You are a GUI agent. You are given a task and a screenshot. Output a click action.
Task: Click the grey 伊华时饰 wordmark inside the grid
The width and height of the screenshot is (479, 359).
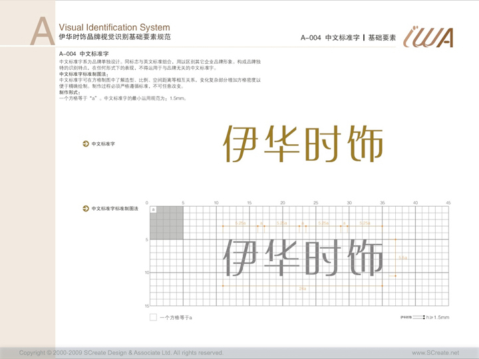tap(303, 258)
